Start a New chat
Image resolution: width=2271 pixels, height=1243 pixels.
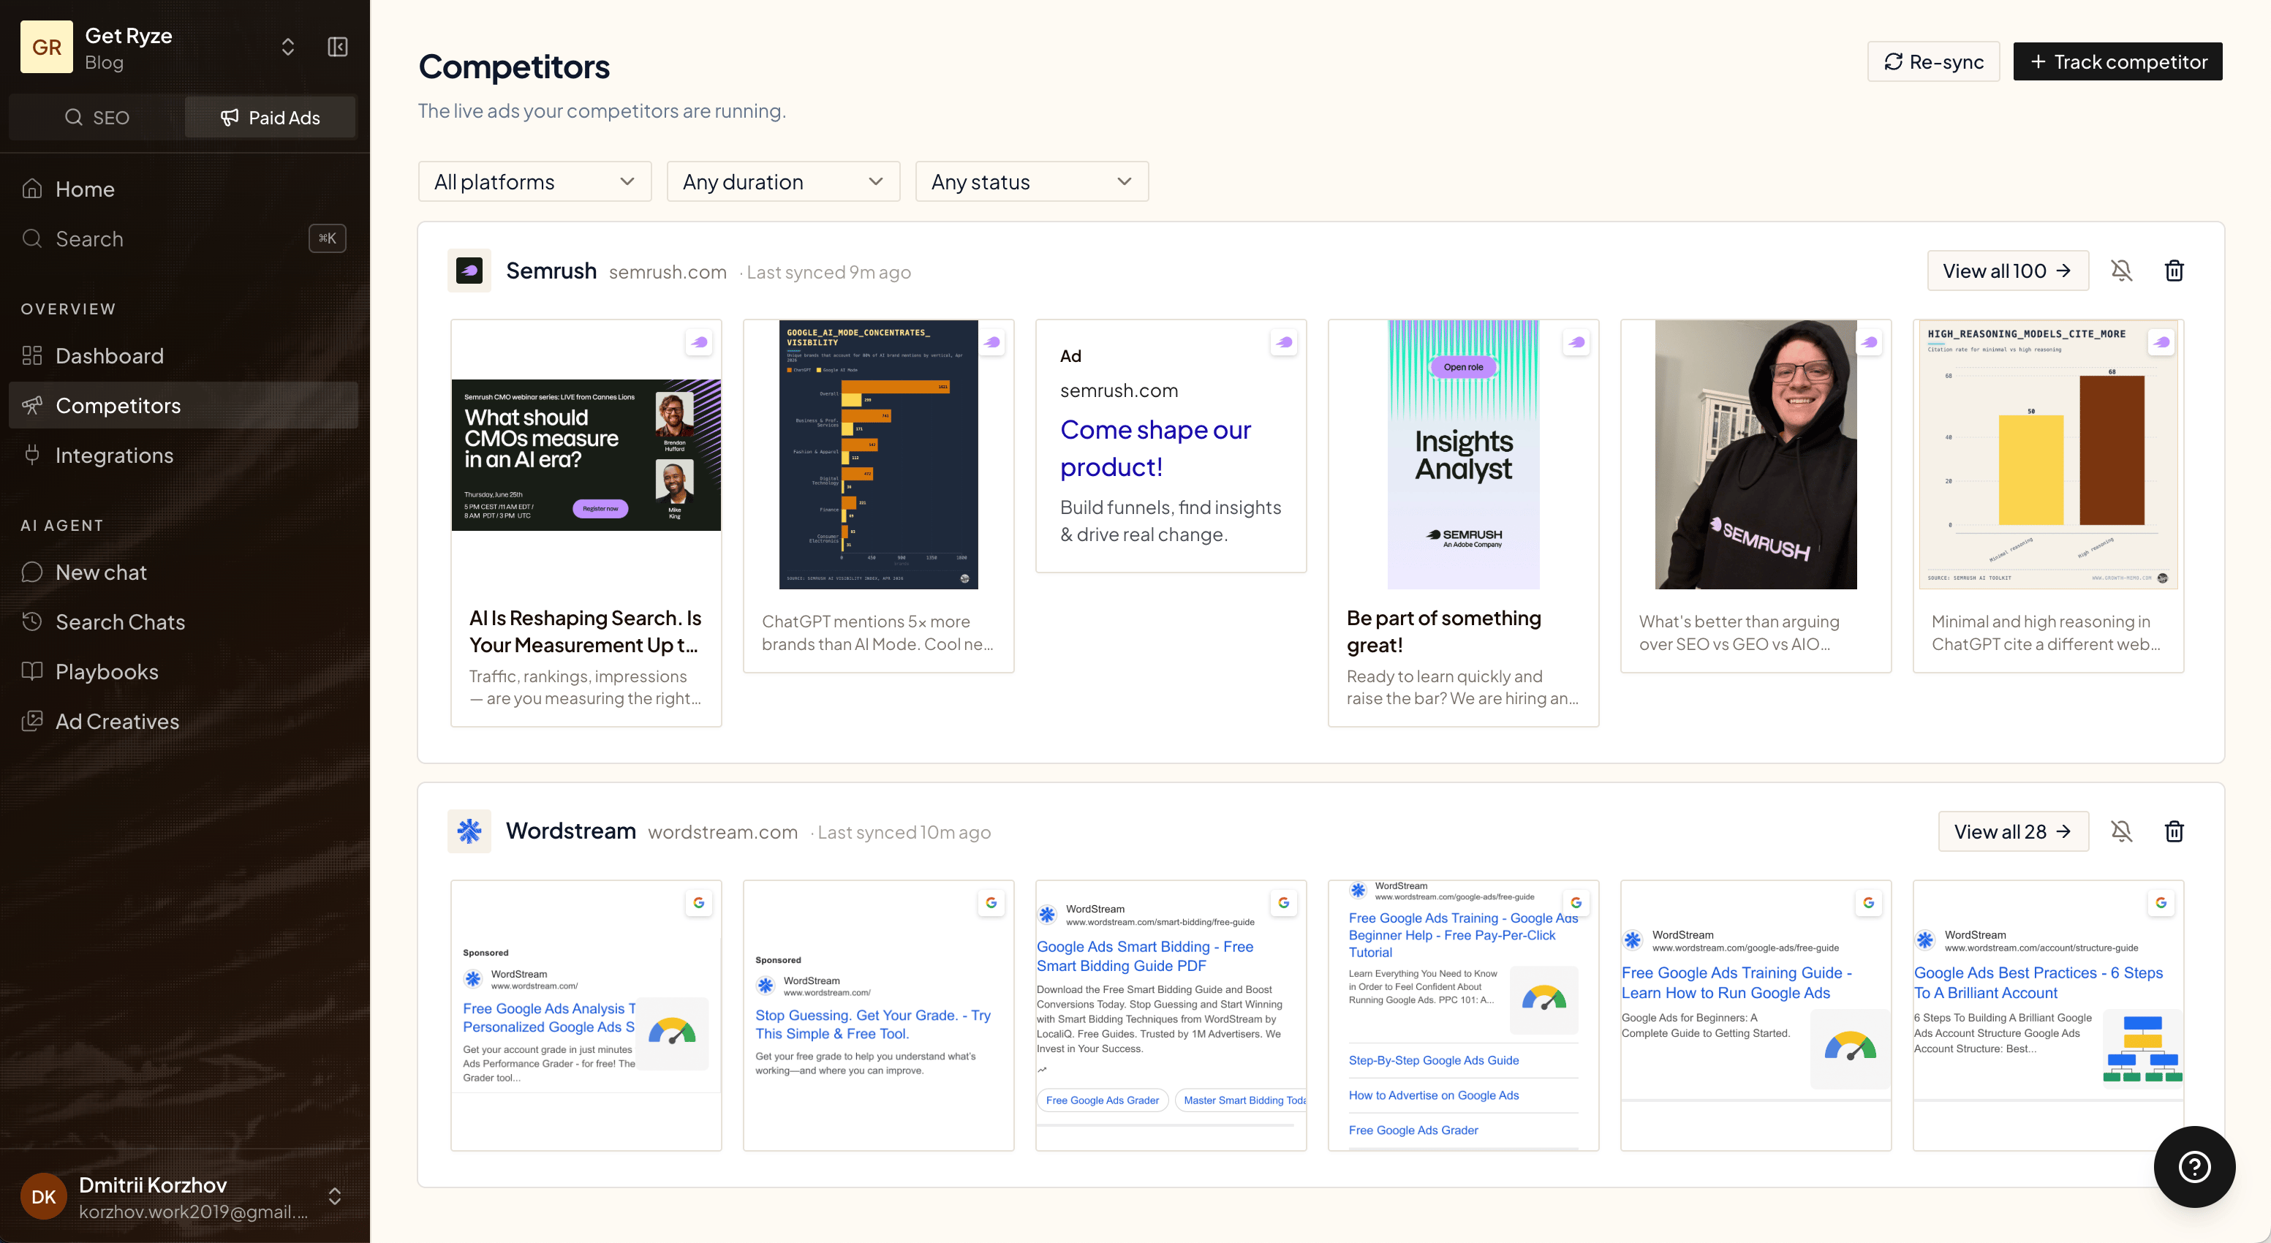[184, 572]
